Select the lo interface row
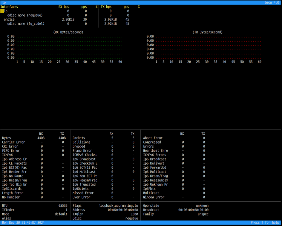This screenshot has width=282, height=226. pos(70,11)
